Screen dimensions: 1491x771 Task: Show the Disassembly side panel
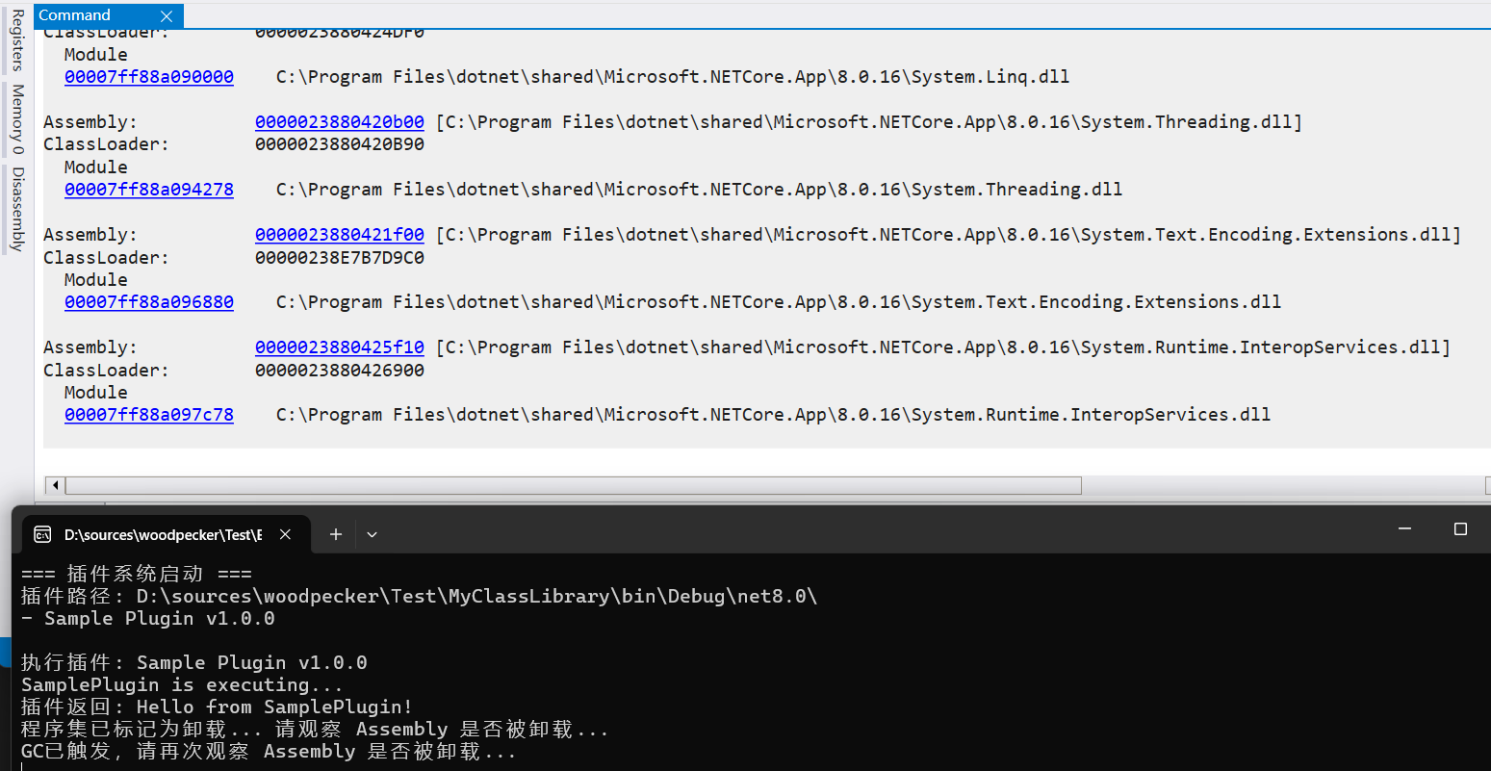tap(16, 209)
